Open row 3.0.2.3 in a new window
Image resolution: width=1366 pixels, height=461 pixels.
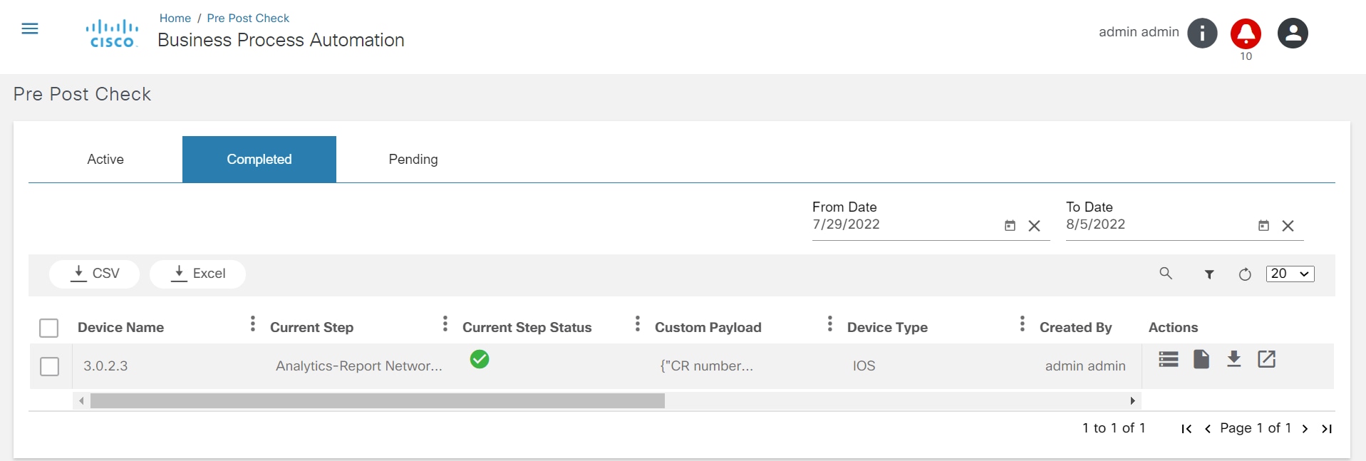[1266, 359]
